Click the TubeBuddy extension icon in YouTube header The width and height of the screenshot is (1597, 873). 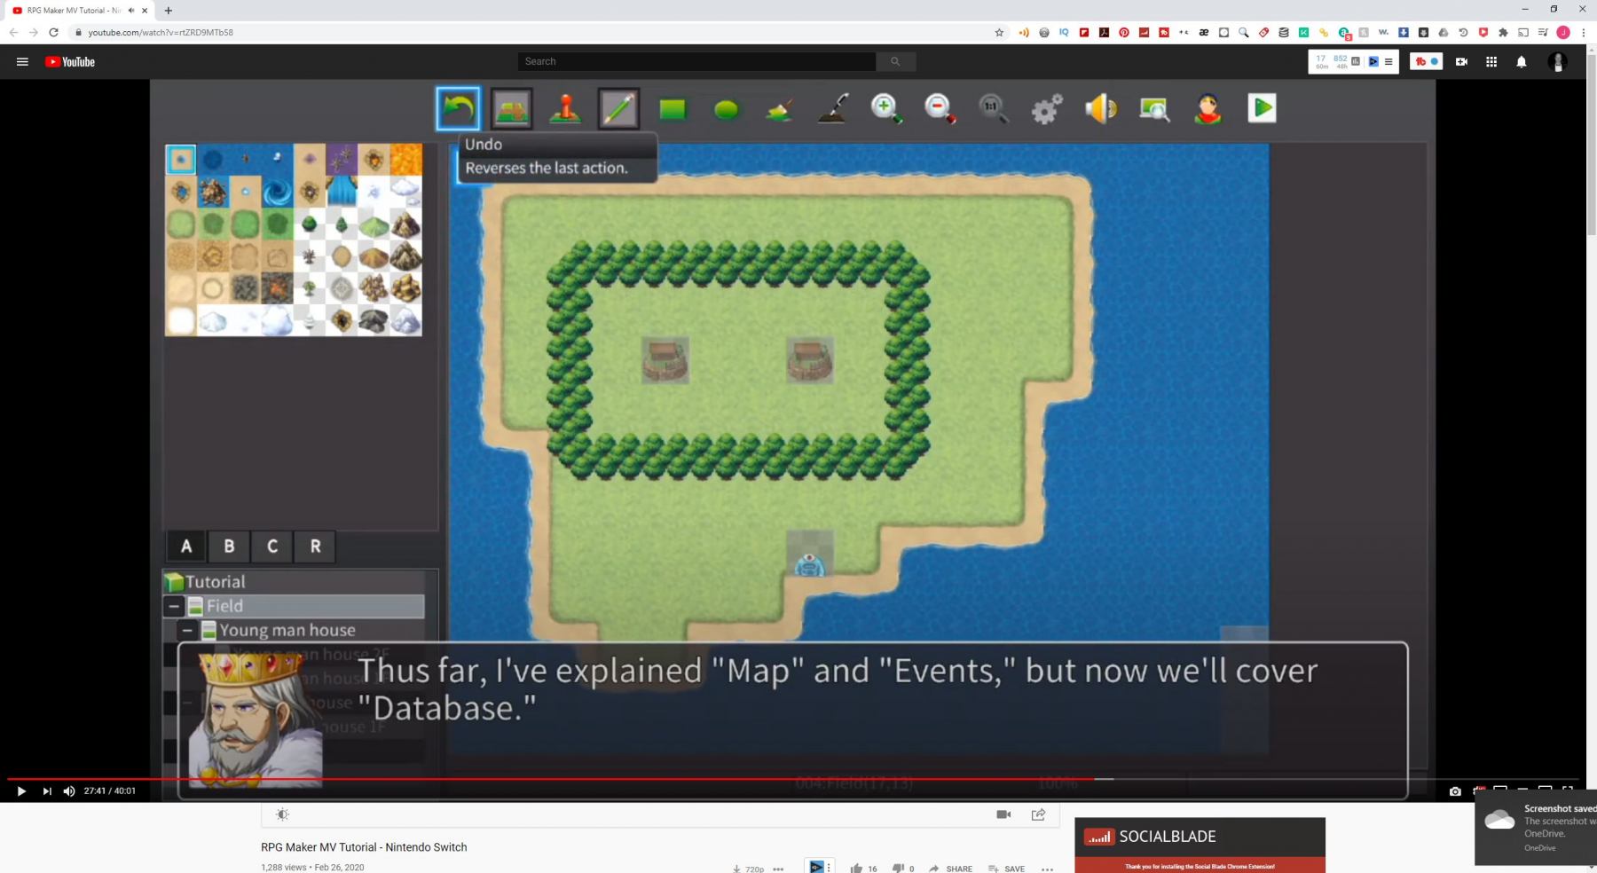pyautogui.click(x=1428, y=61)
